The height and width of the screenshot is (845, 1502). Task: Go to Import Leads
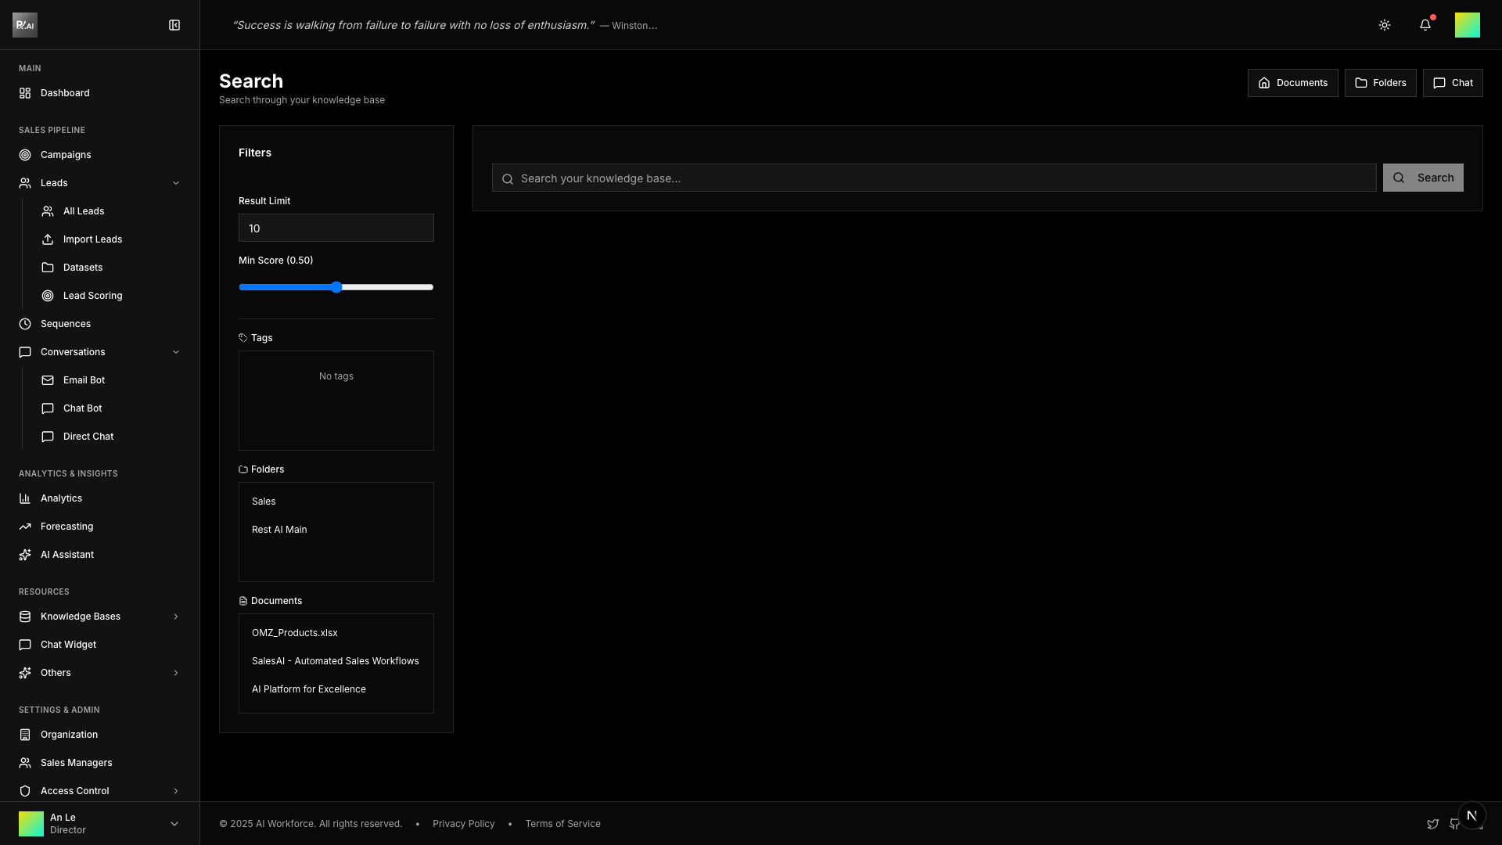(x=92, y=239)
